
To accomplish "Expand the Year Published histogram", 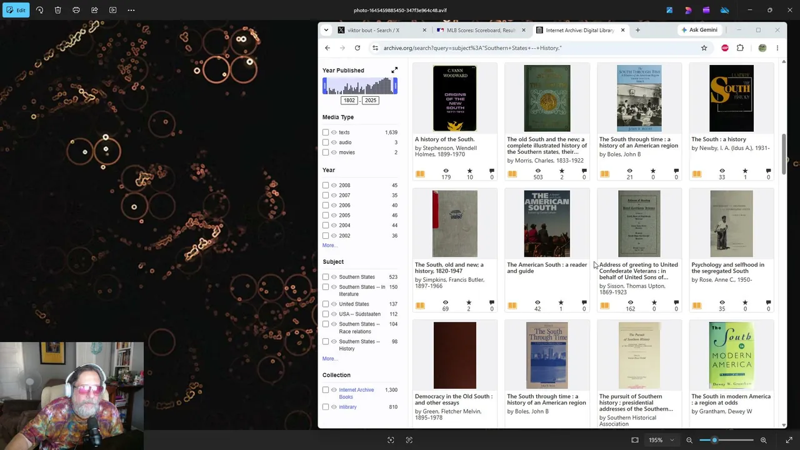I will [394, 70].
